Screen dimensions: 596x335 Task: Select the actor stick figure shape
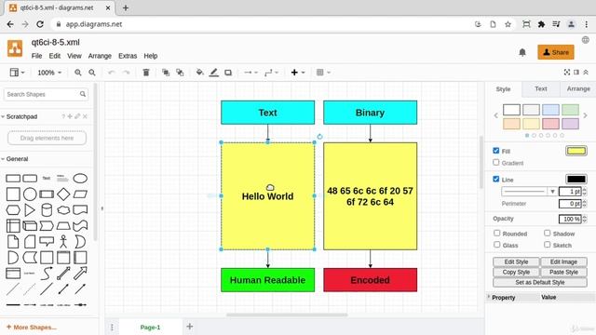tap(63, 242)
